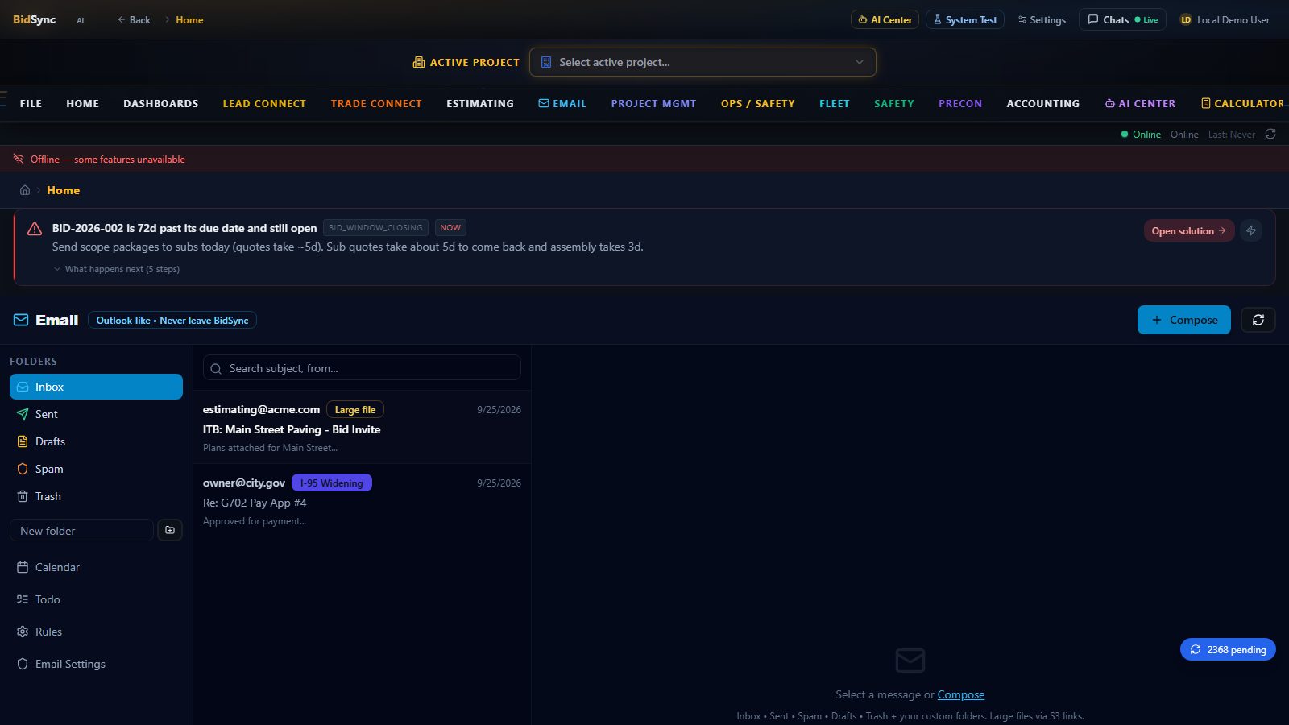Click the BID_WINDOW_CLOSING tag
The image size is (1289, 725).
tap(375, 228)
